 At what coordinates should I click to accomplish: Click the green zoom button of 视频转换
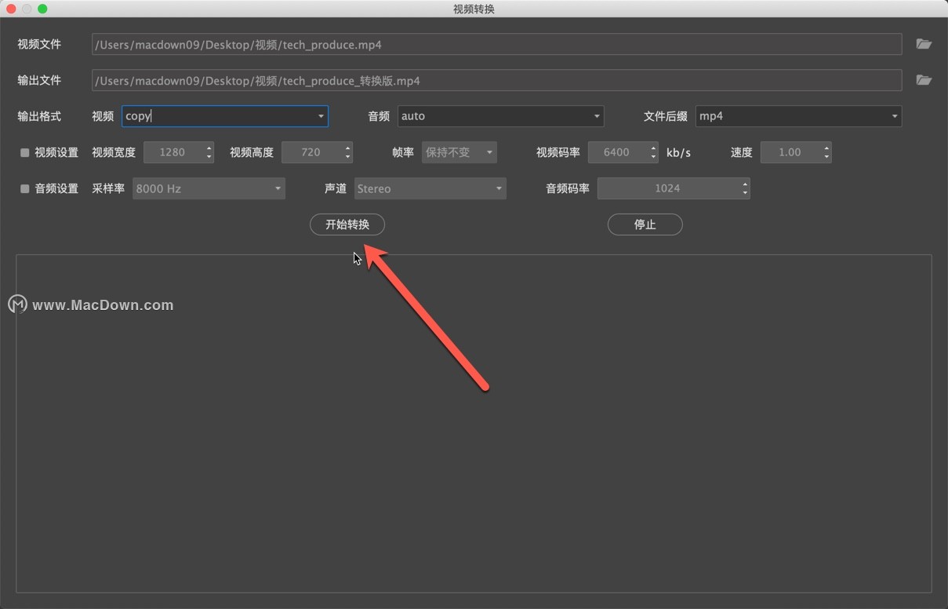click(42, 9)
